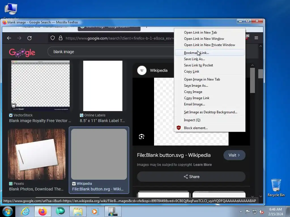Select Copy Image Link
This screenshot has height=217, width=290.
(x=210, y=98)
